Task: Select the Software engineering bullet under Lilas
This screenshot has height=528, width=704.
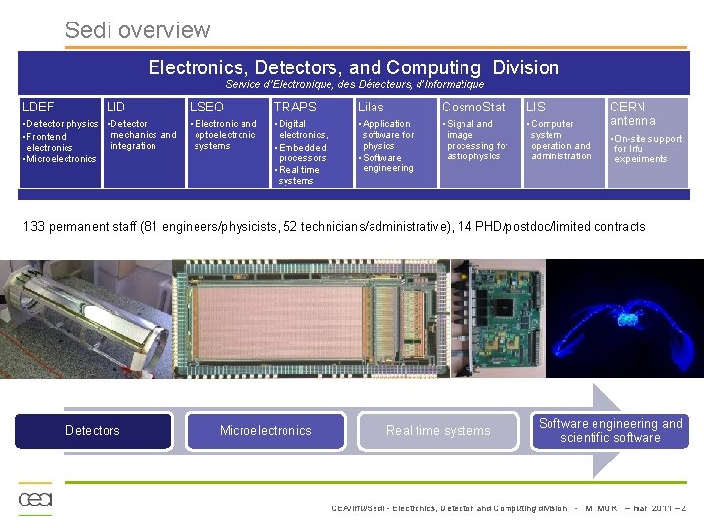Action: point(386,163)
